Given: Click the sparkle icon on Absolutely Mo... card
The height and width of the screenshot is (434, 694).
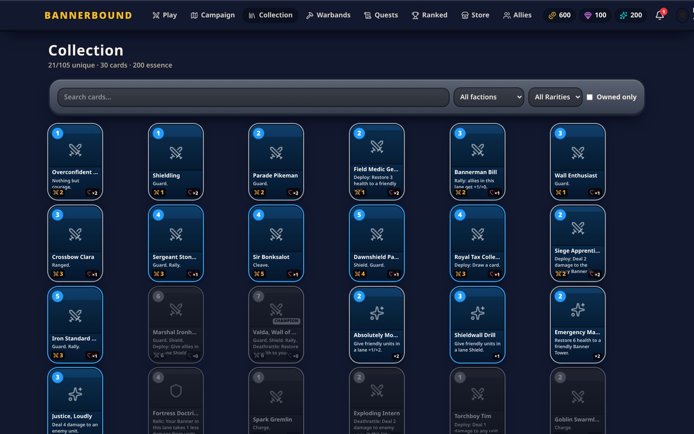Looking at the screenshot, I should 377,313.
